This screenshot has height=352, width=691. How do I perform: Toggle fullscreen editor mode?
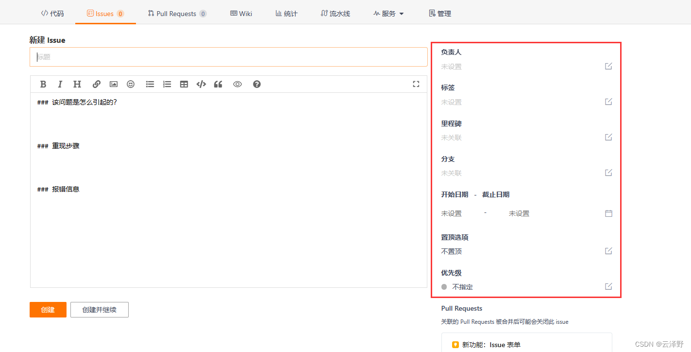pyautogui.click(x=416, y=84)
